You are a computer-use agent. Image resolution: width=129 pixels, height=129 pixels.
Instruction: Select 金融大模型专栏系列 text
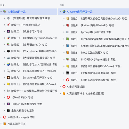point(23,110)
